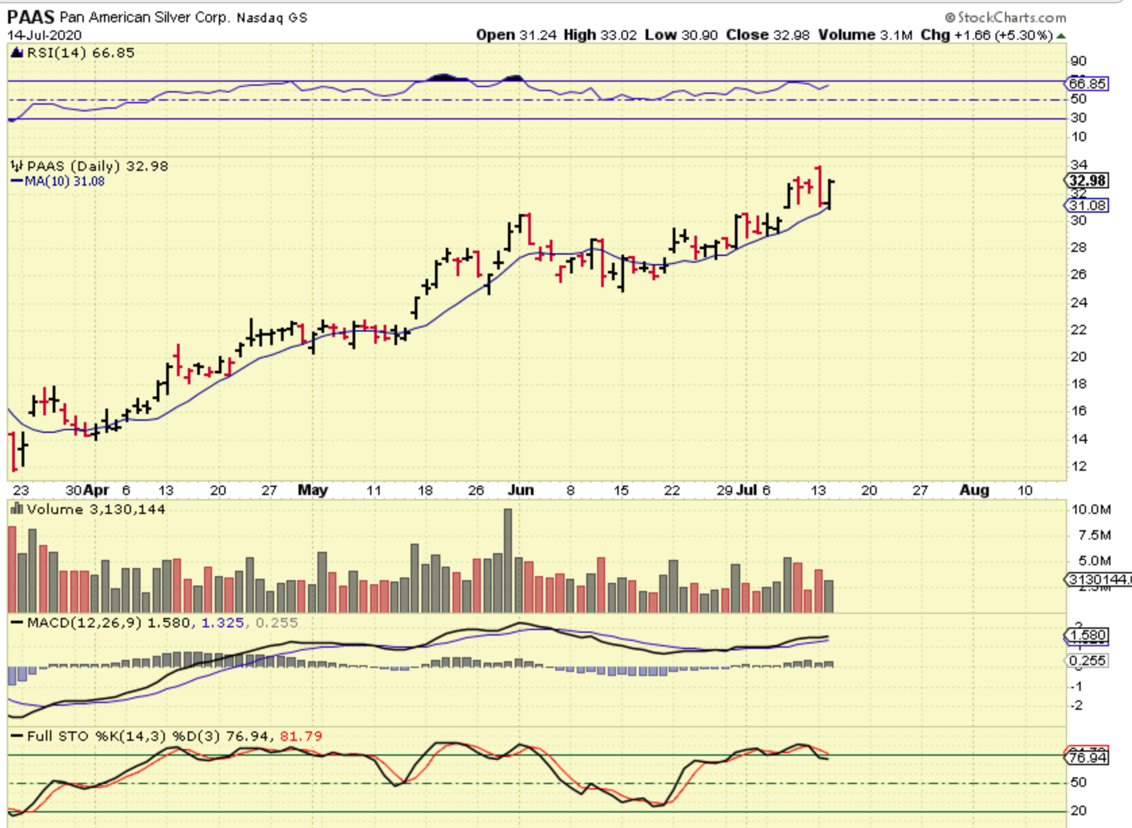
Task: Click the May month label on the date axis
Action: click(313, 490)
